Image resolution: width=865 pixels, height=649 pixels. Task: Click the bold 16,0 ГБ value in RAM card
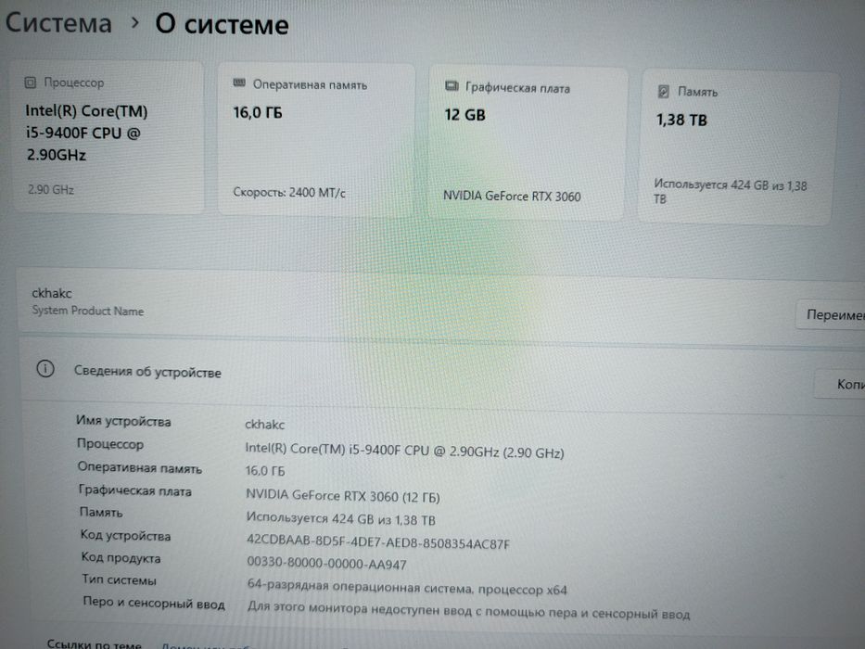click(x=257, y=112)
